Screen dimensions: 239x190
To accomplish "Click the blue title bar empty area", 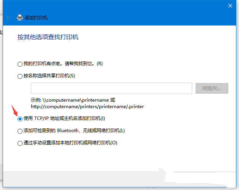I will (x=114, y=6).
